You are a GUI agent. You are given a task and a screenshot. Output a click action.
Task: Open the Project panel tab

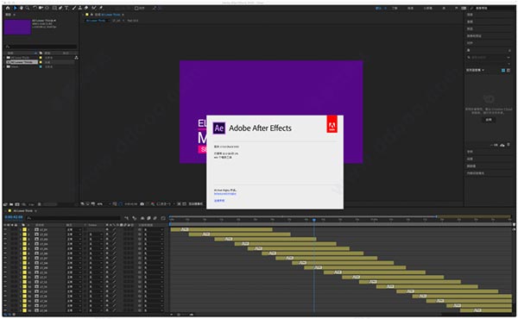click(9, 15)
